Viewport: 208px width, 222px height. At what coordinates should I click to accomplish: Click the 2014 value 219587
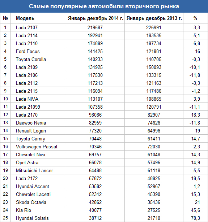[95, 27]
